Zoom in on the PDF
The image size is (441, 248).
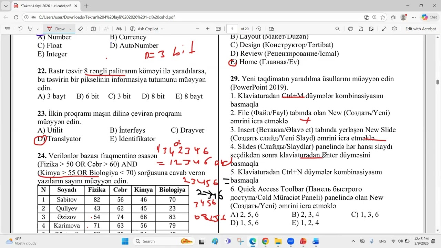208,29
